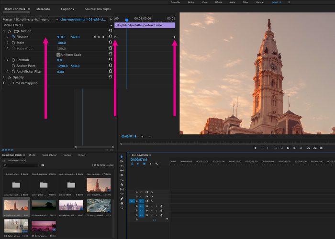Switch to the Editing workspace
This screenshot has height=239, width=335.
click(x=191, y=2)
